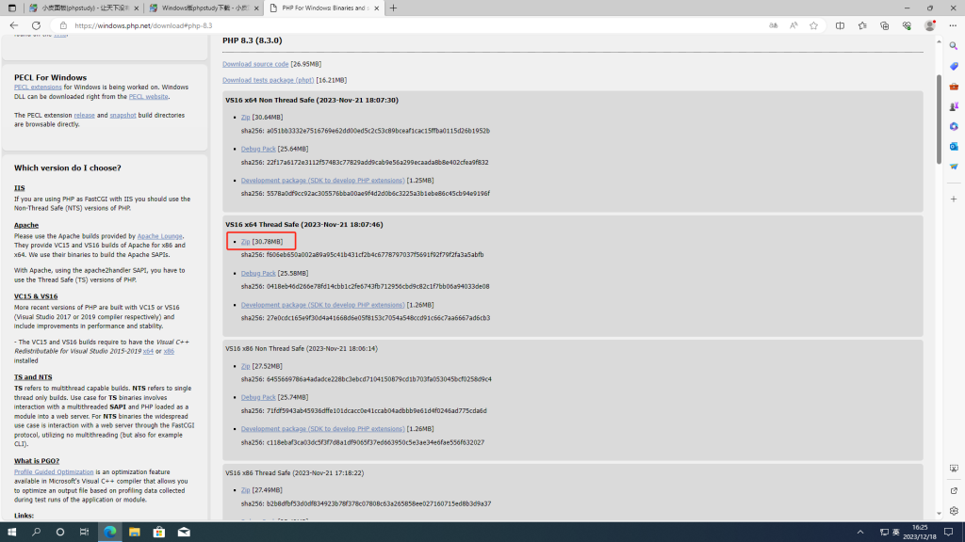Open browser essentials heart icon
The image size is (965, 542).
point(907,25)
